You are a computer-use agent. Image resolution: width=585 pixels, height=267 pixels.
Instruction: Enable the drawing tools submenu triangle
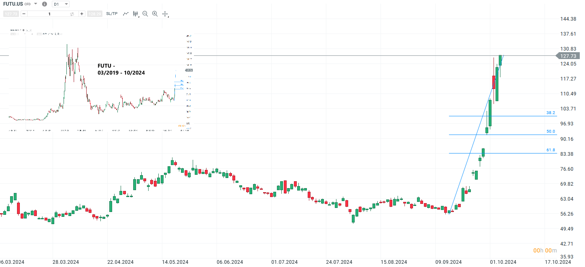(x=168, y=17)
